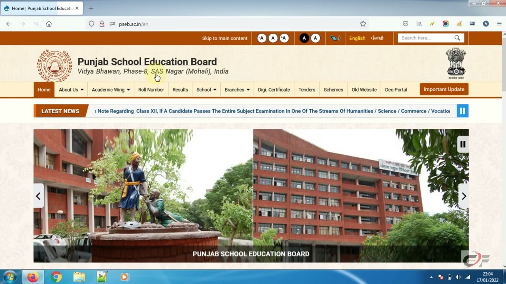The width and height of the screenshot is (506, 284).
Task: Close the Punjab School Education tab
Action: click(77, 8)
